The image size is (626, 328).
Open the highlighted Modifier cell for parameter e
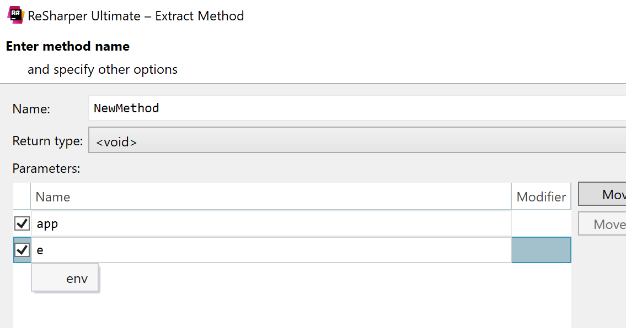tap(541, 250)
